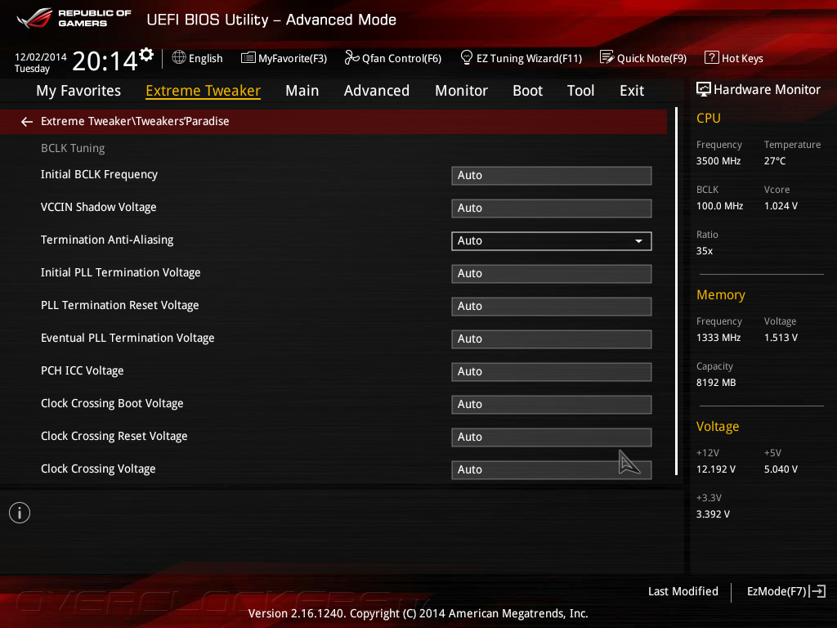The image size is (837, 628).
Task: Switch to the My Favorites tab
Action: [78, 90]
